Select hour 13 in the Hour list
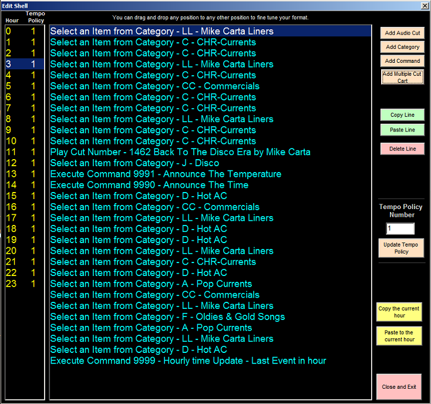The width and height of the screenshot is (431, 404). (25, 174)
